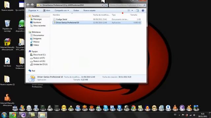This screenshot has width=211, height=118.
Task: Click Grabar in the Explorer toolbar
Action: coord(76,10)
